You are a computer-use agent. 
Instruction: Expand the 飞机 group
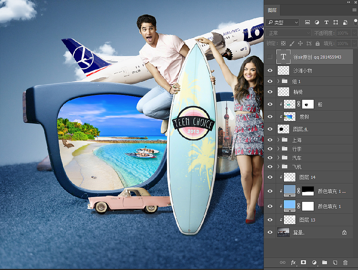(x=278, y=166)
